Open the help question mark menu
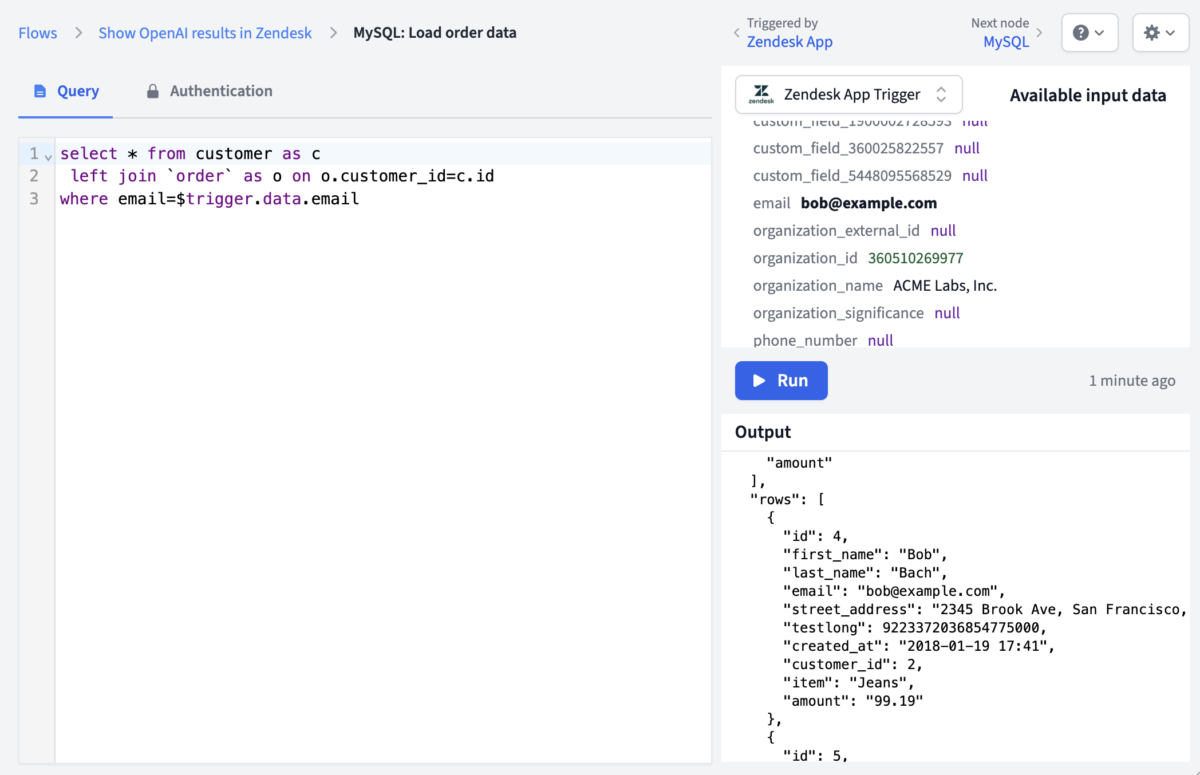This screenshot has width=1200, height=775. pyautogui.click(x=1090, y=33)
